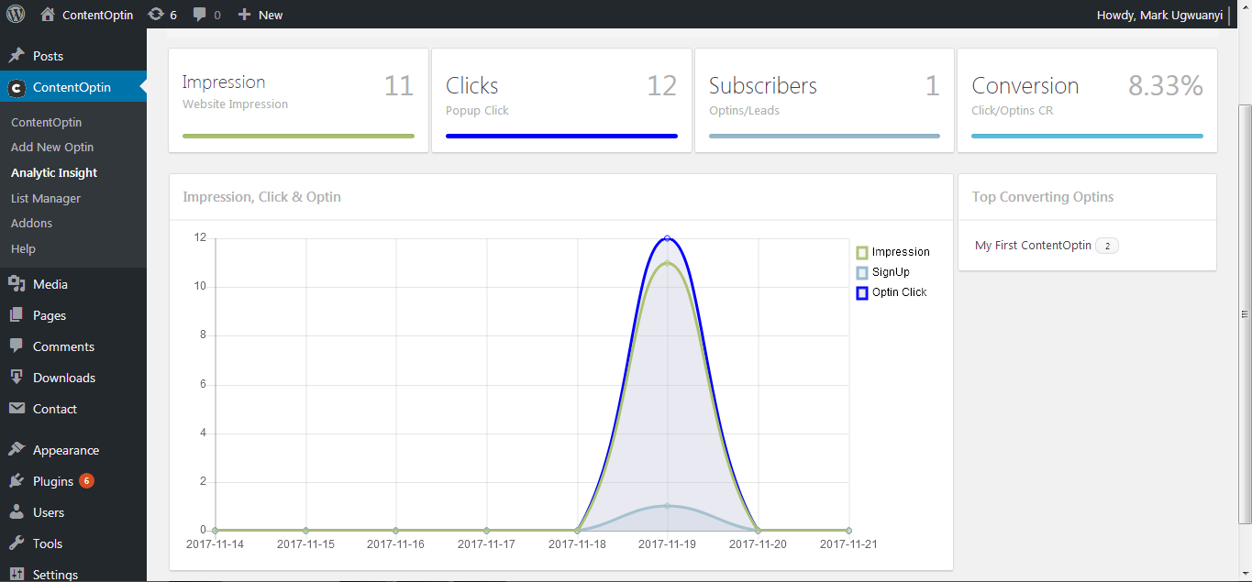Click the ContentOptin home icon
This screenshot has width=1252, height=582.
(48, 15)
